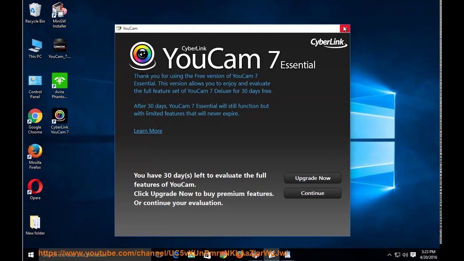Click the Windows Start button

(x=31, y=255)
